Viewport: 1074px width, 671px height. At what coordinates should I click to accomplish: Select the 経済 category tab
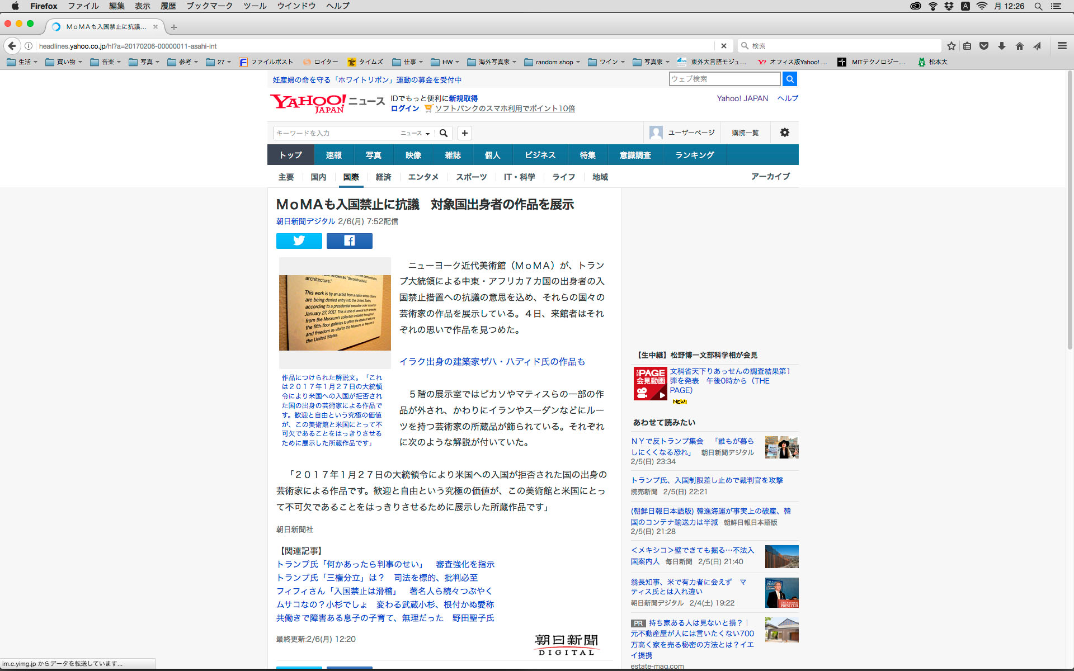(383, 177)
